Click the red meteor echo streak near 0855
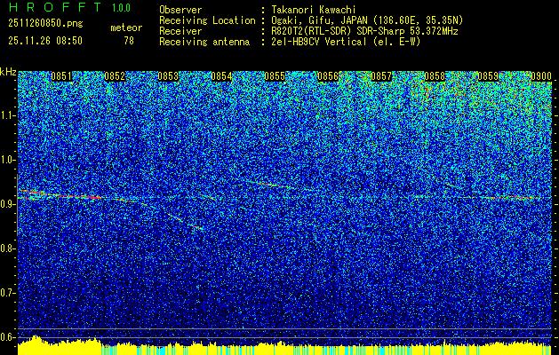 point(273,185)
